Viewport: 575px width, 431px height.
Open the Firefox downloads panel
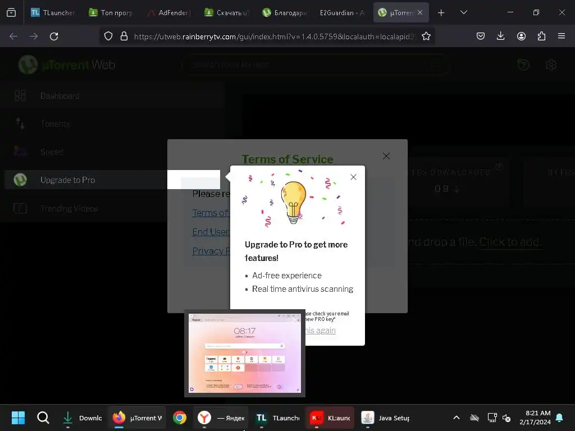coord(500,36)
